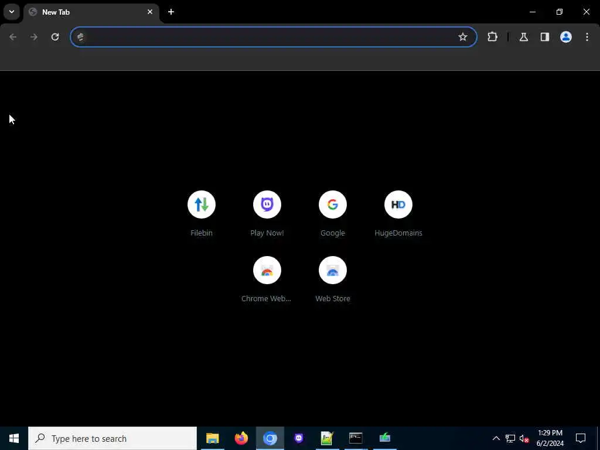Open the profile avatar menu
Viewport: 600px width, 450px height.
pyautogui.click(x=566, y=37)
